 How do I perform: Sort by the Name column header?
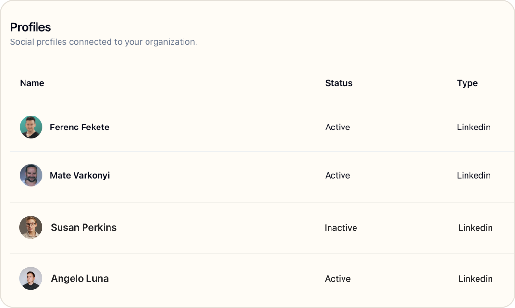click(32, 83)
